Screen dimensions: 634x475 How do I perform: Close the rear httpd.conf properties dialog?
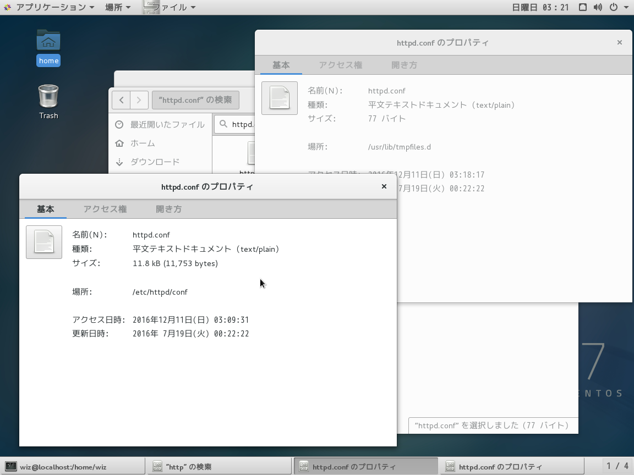620,42
